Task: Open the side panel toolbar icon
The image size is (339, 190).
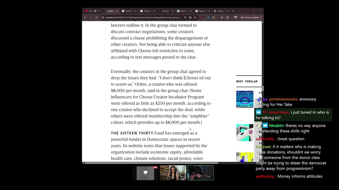Action: pos(227,17)
